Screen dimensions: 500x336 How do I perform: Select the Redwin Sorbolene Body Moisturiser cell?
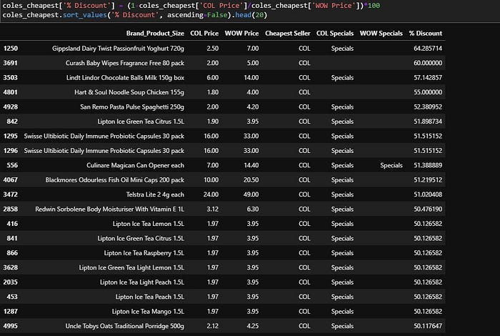(x=109, y=209)
